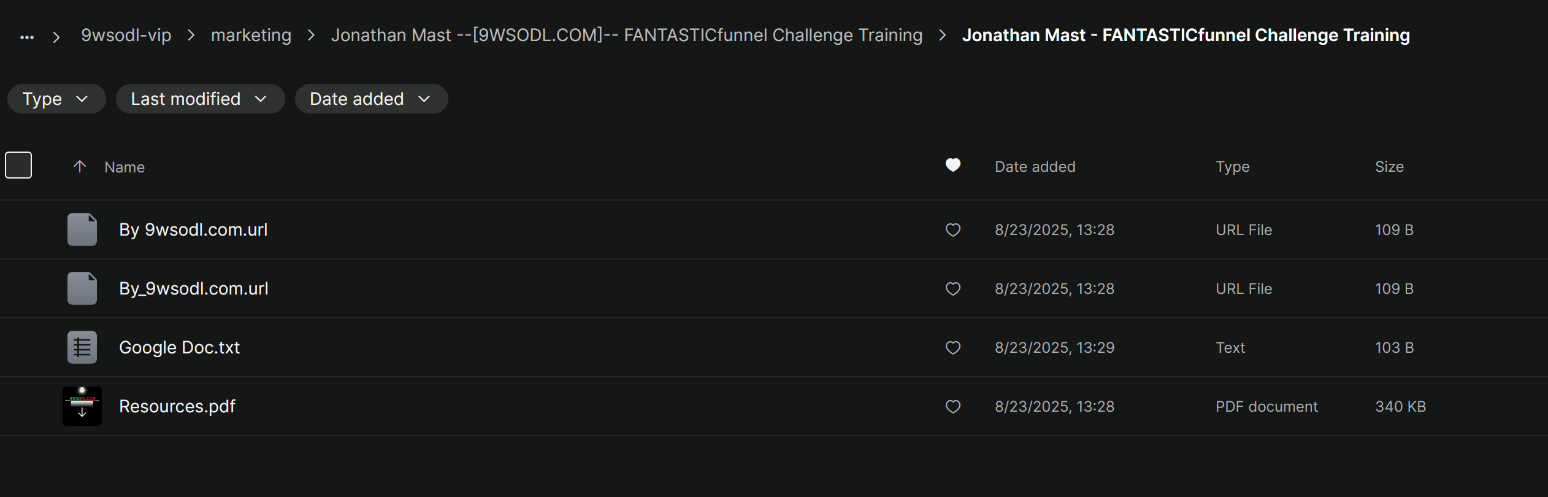Open the Date added filter dropdown
This screenshot has width=1548, height=497.
click(x=370, y=99)
